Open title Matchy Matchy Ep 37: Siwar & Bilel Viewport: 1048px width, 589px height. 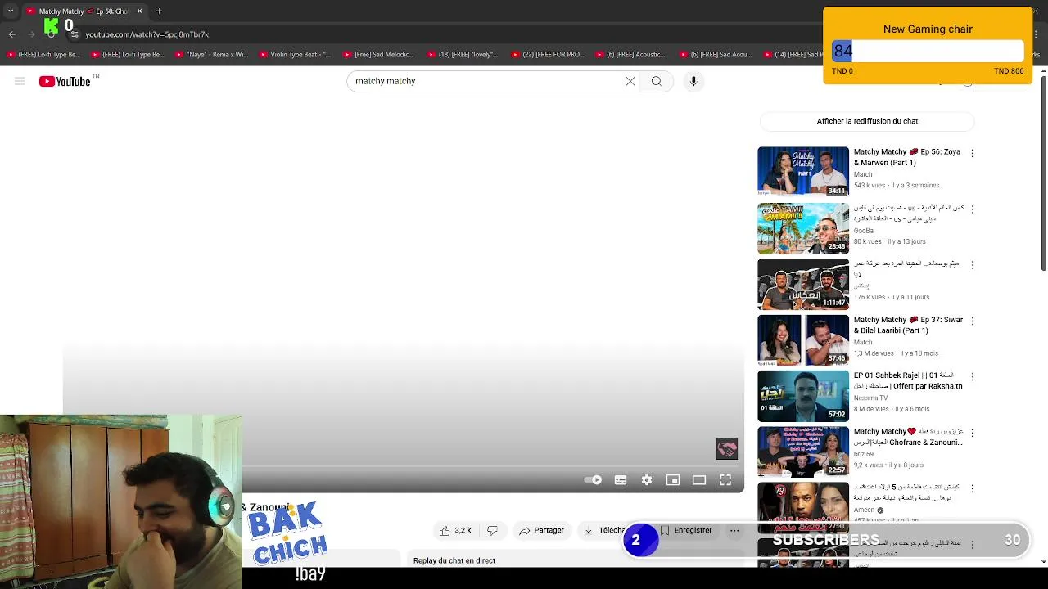(x=908, y=326)
